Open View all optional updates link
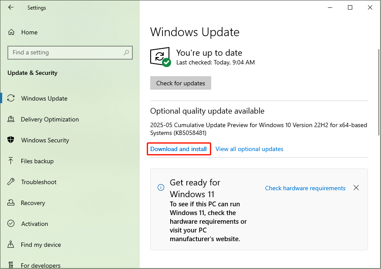381x269 pixels. coord(249,149)
